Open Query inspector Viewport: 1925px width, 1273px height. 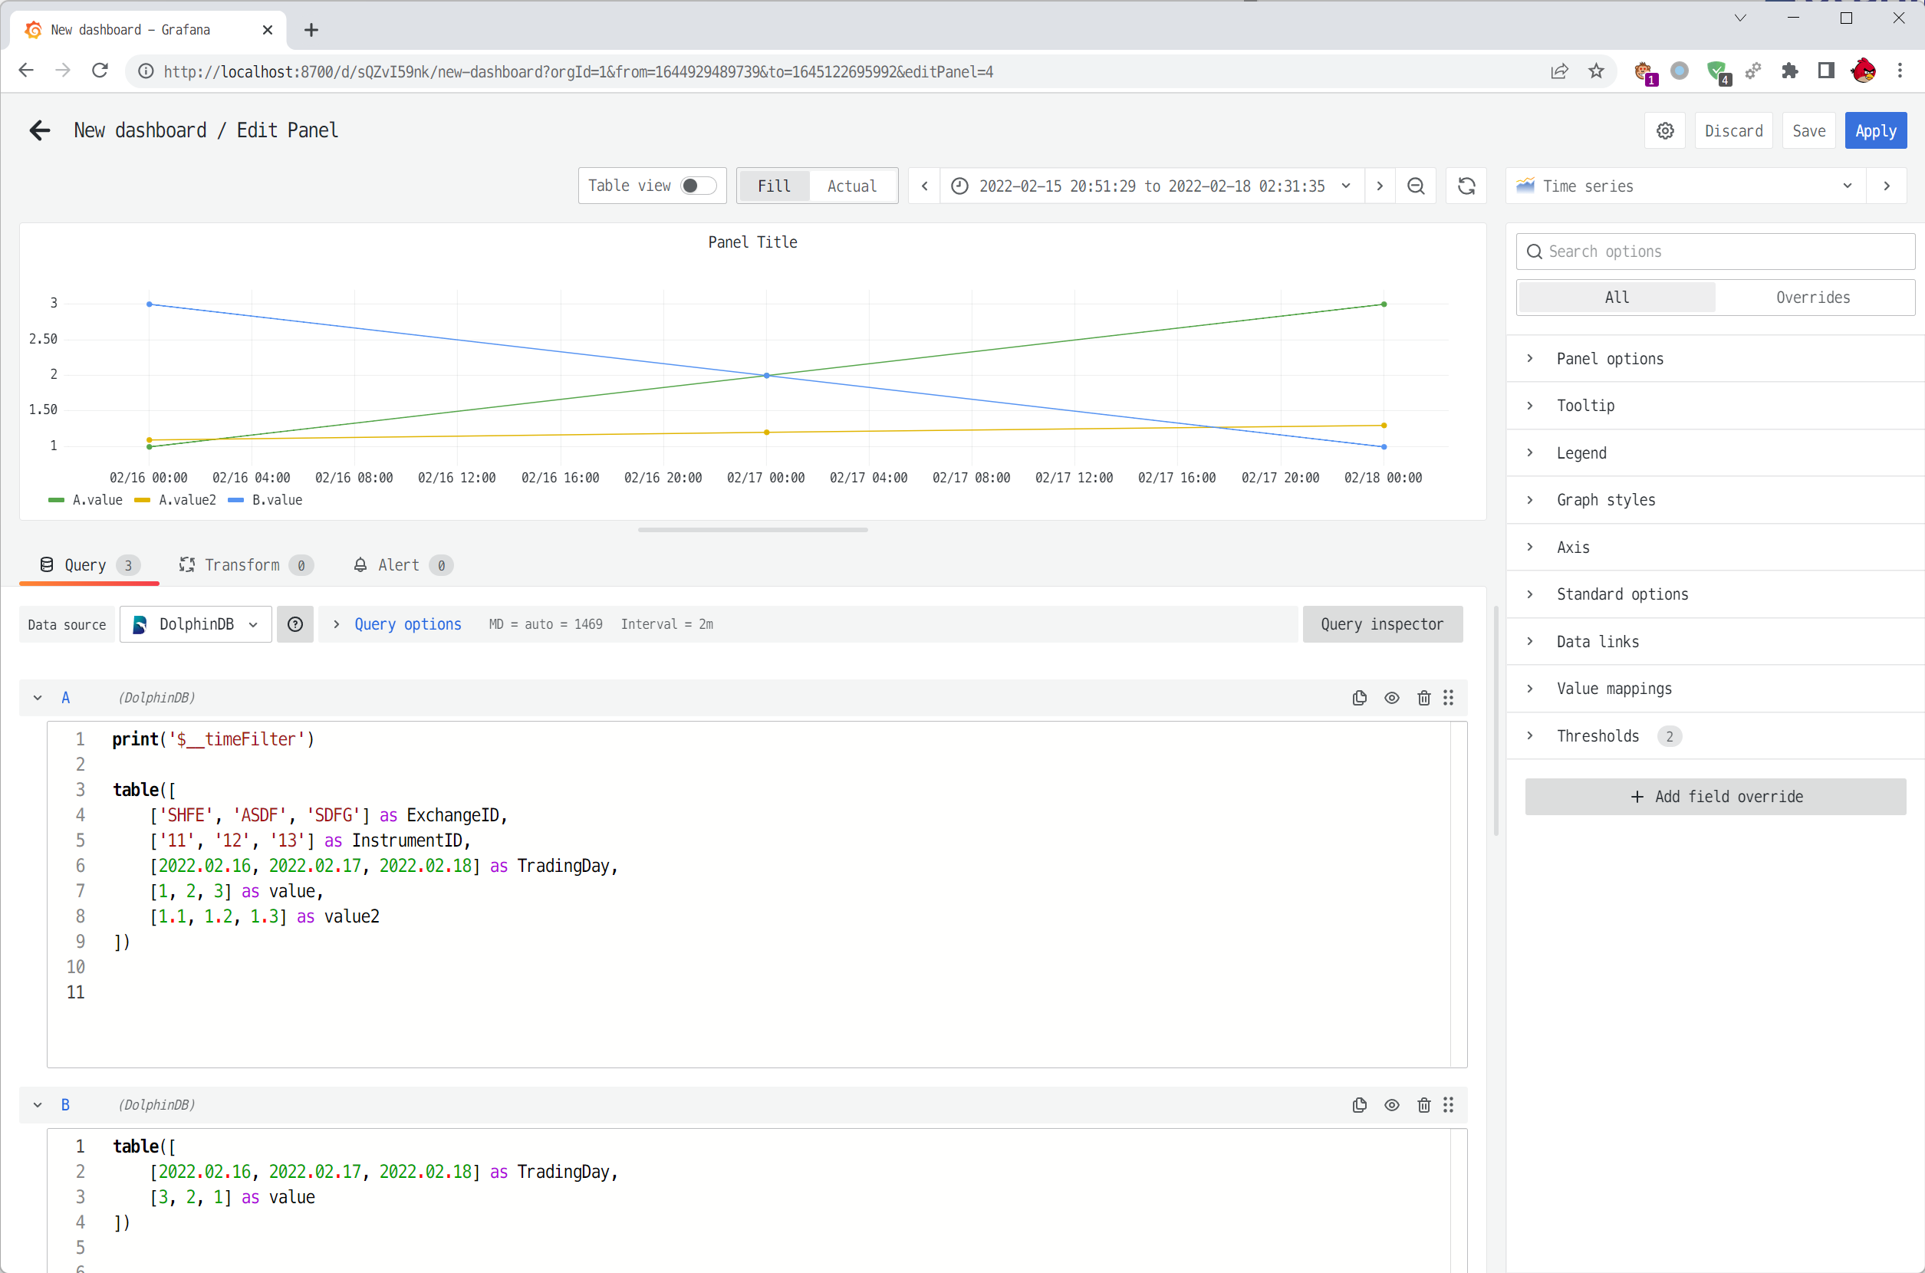1382,623
